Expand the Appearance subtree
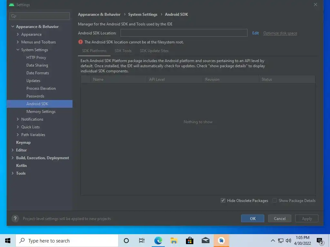This screenshot has height=247, width=330. pos(18,34)
